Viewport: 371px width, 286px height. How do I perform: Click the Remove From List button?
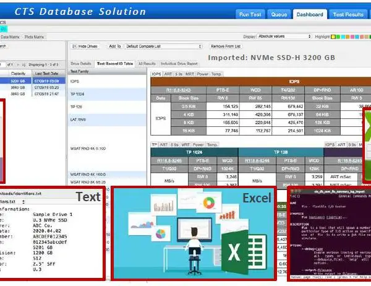(226, 46)
